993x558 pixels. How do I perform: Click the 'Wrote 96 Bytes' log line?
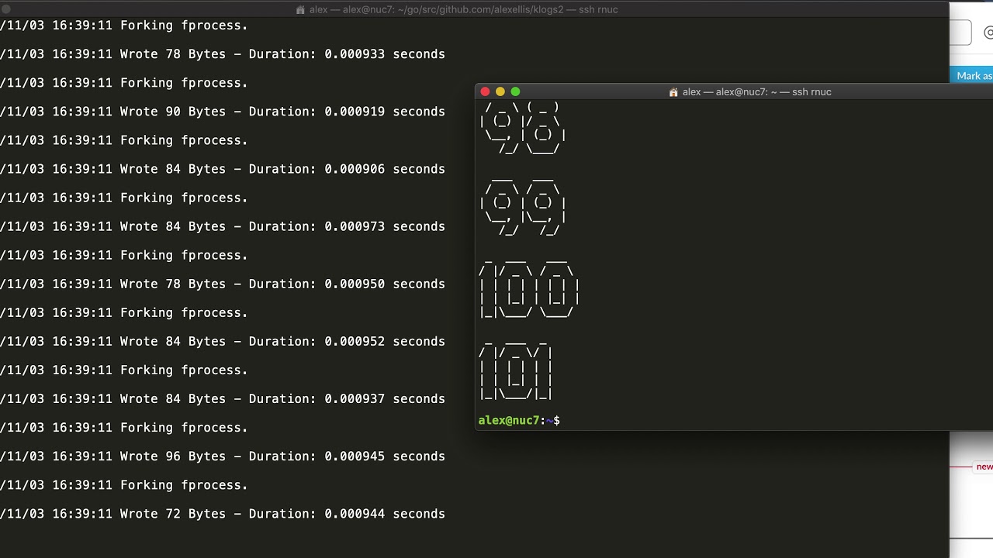coord(223,456)
